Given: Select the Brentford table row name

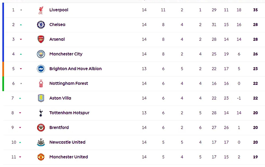Looking at the screenshot, I should pos(59,127).
